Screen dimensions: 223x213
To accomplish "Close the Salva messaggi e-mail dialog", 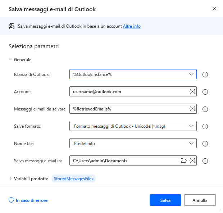I will click(214, 9).
